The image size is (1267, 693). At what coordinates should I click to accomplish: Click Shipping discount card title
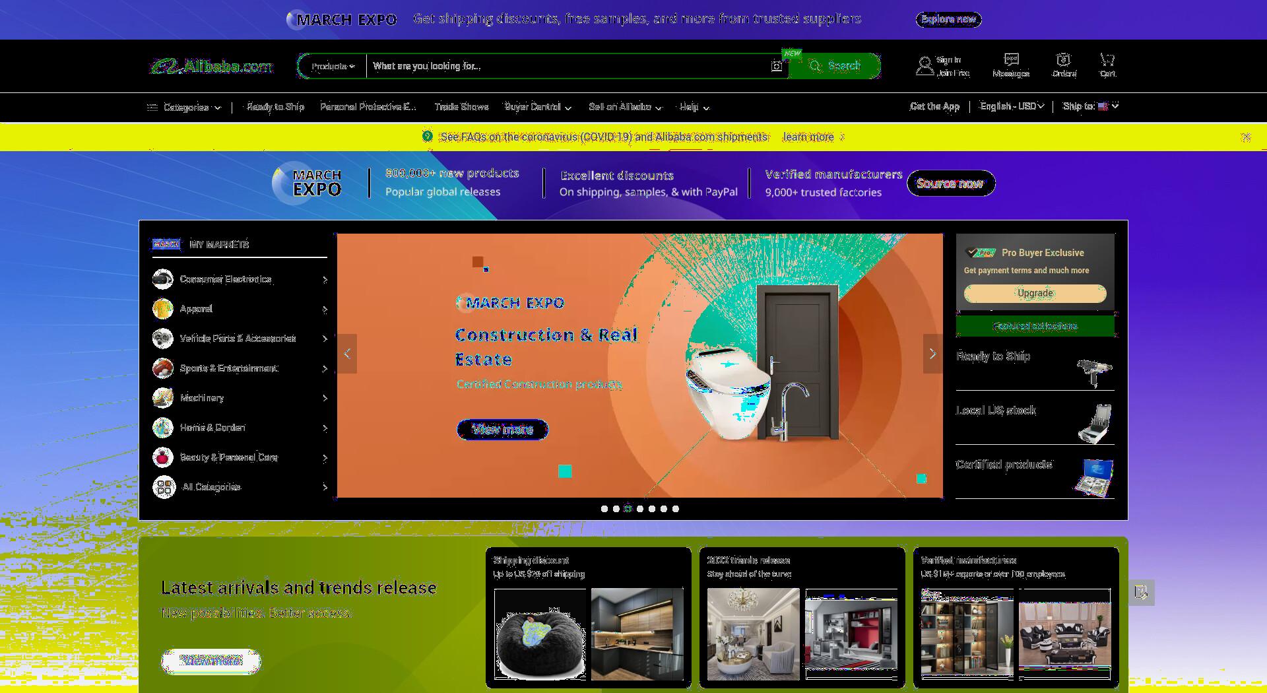click(x=531, y=560)
